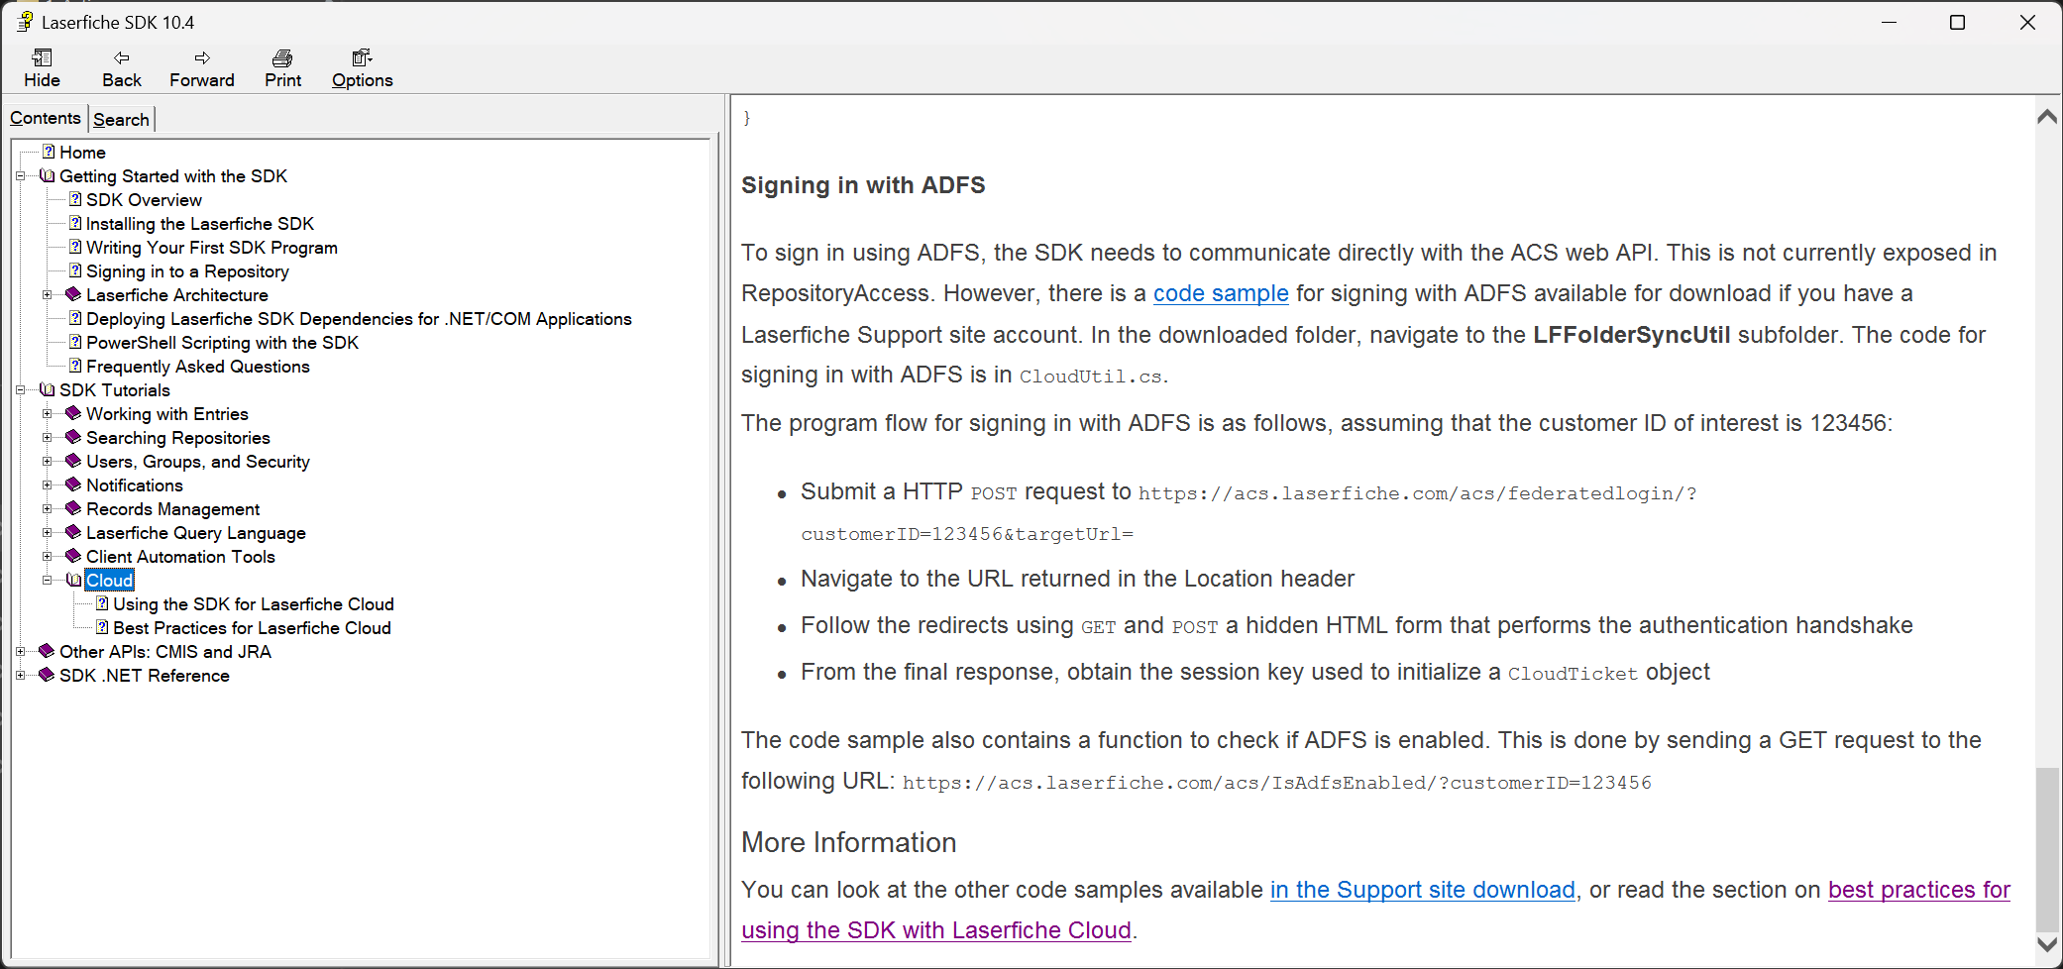Select the Searching Repositories tree label
The width and height of the screenshot is (2063, 969).
(177, 438)
